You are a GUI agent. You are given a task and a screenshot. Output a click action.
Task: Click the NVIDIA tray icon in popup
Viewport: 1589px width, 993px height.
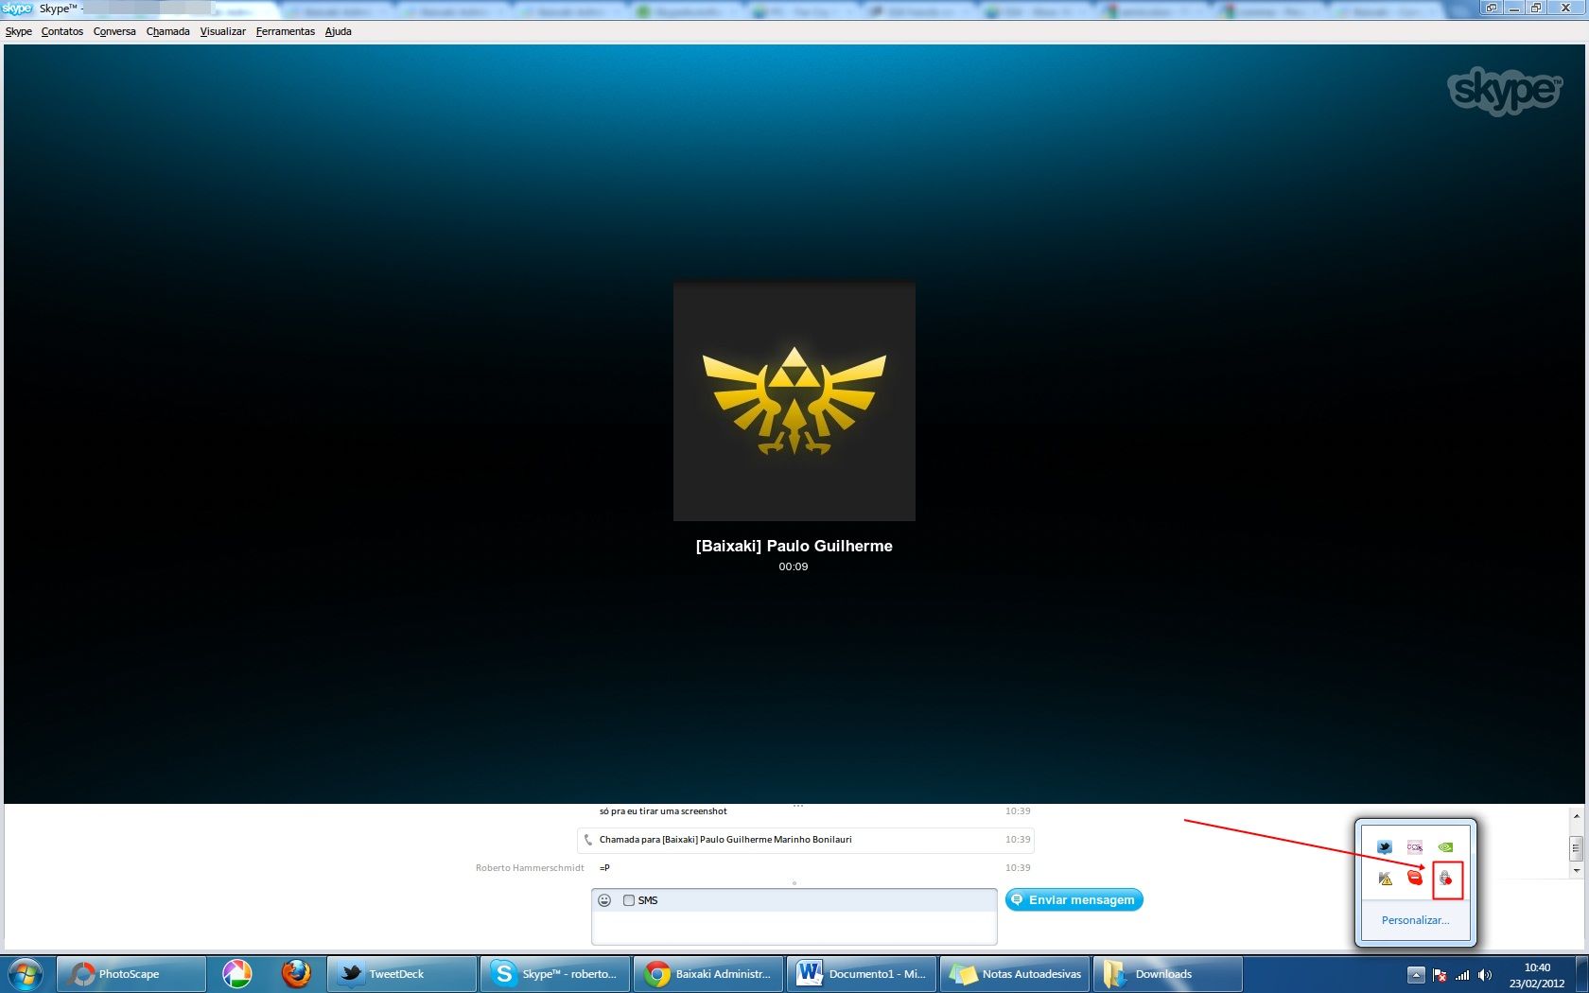pyautogui.click(x=1445, y=847)
